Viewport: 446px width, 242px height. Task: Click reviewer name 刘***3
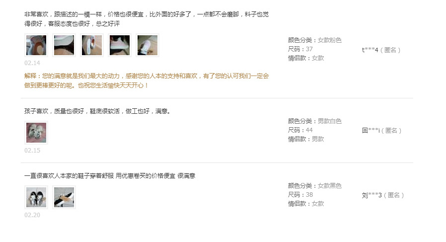click(372, 195)
